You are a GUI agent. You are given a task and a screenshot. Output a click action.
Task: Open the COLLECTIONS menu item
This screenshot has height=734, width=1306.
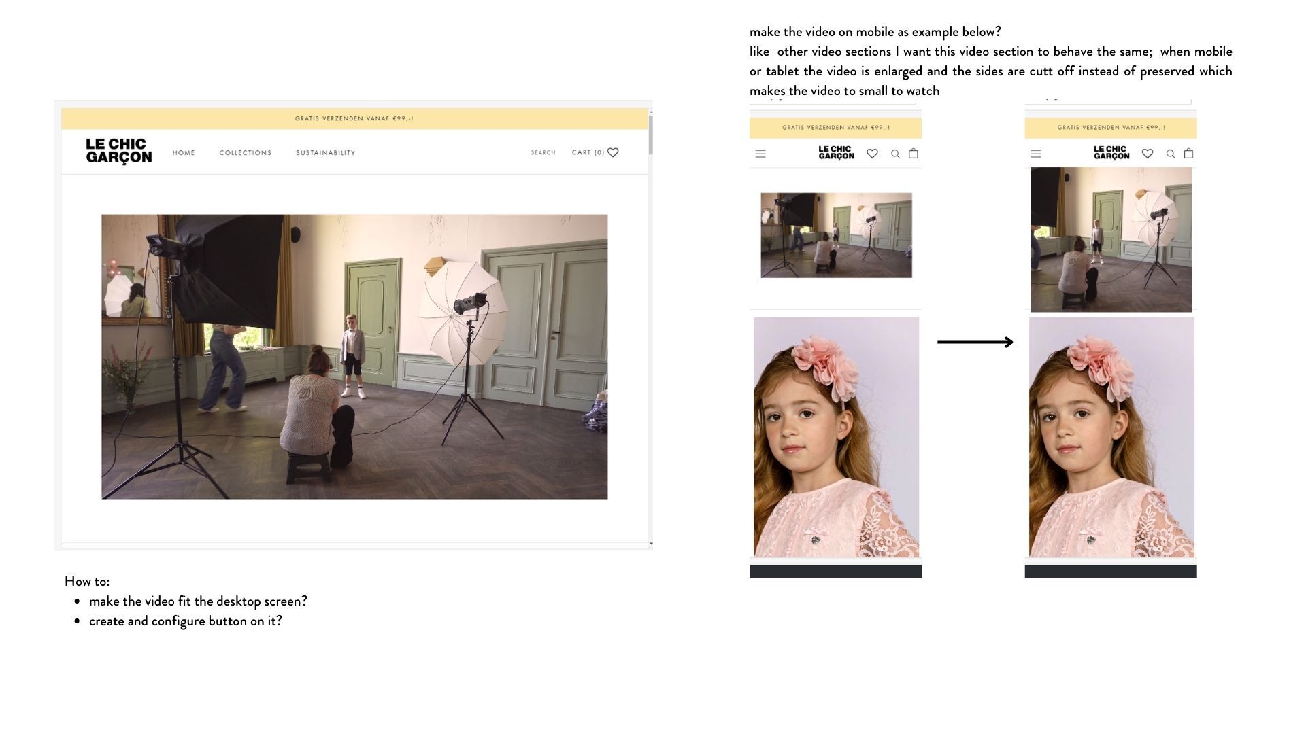point(245,153)
